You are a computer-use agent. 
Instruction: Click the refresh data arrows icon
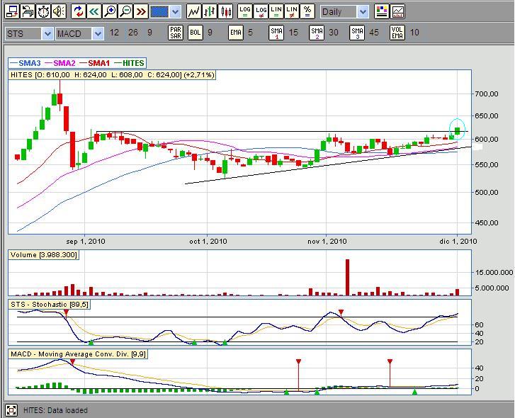pos(78,12)
